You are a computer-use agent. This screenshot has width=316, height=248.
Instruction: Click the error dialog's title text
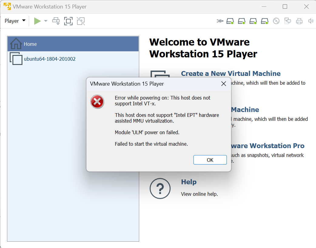pos(127,84)
